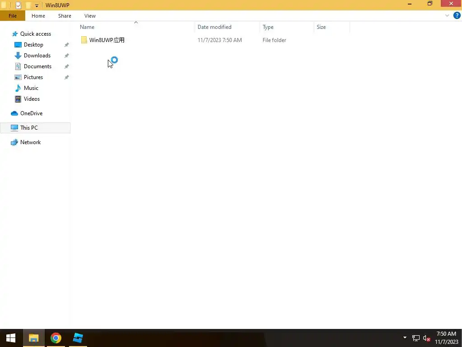Click File Explorer in the taskbar
462x347 pixels.
coord(33,338)
